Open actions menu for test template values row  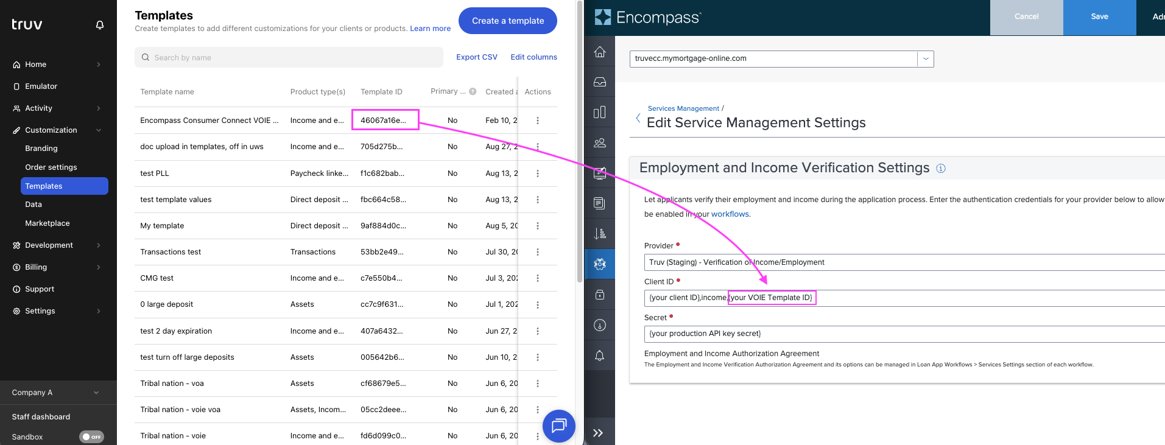pyautogui.click(x=537, y=200)
